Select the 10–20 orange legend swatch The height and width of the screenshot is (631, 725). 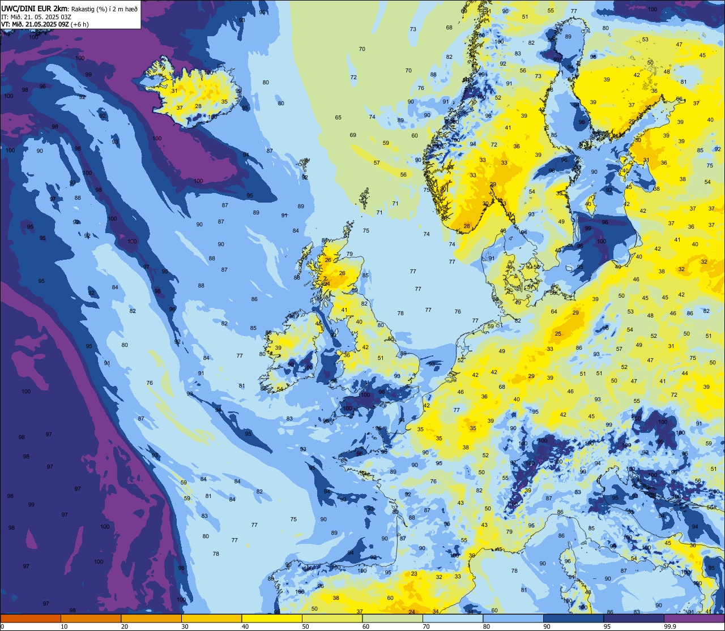tap(91, 618)
